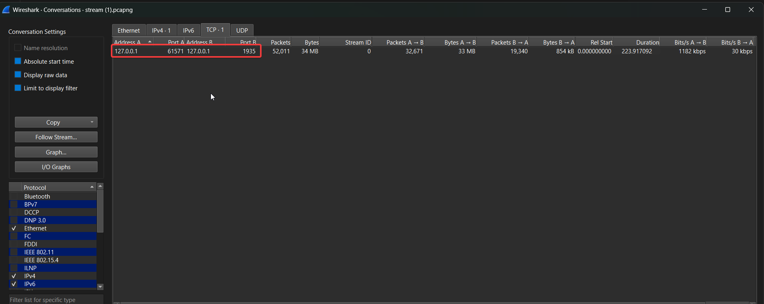The width and height of the screenshot is (764, 304).
Task: Switch to the Ethernet tab
Action: coord(129,30)
